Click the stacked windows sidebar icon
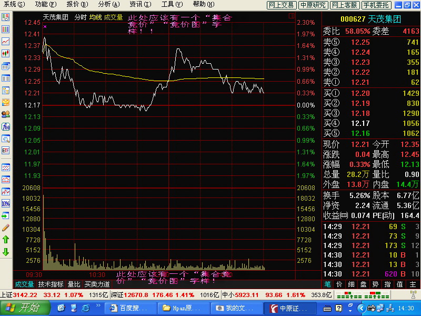421x316 pixels. [x=6, y=66]
